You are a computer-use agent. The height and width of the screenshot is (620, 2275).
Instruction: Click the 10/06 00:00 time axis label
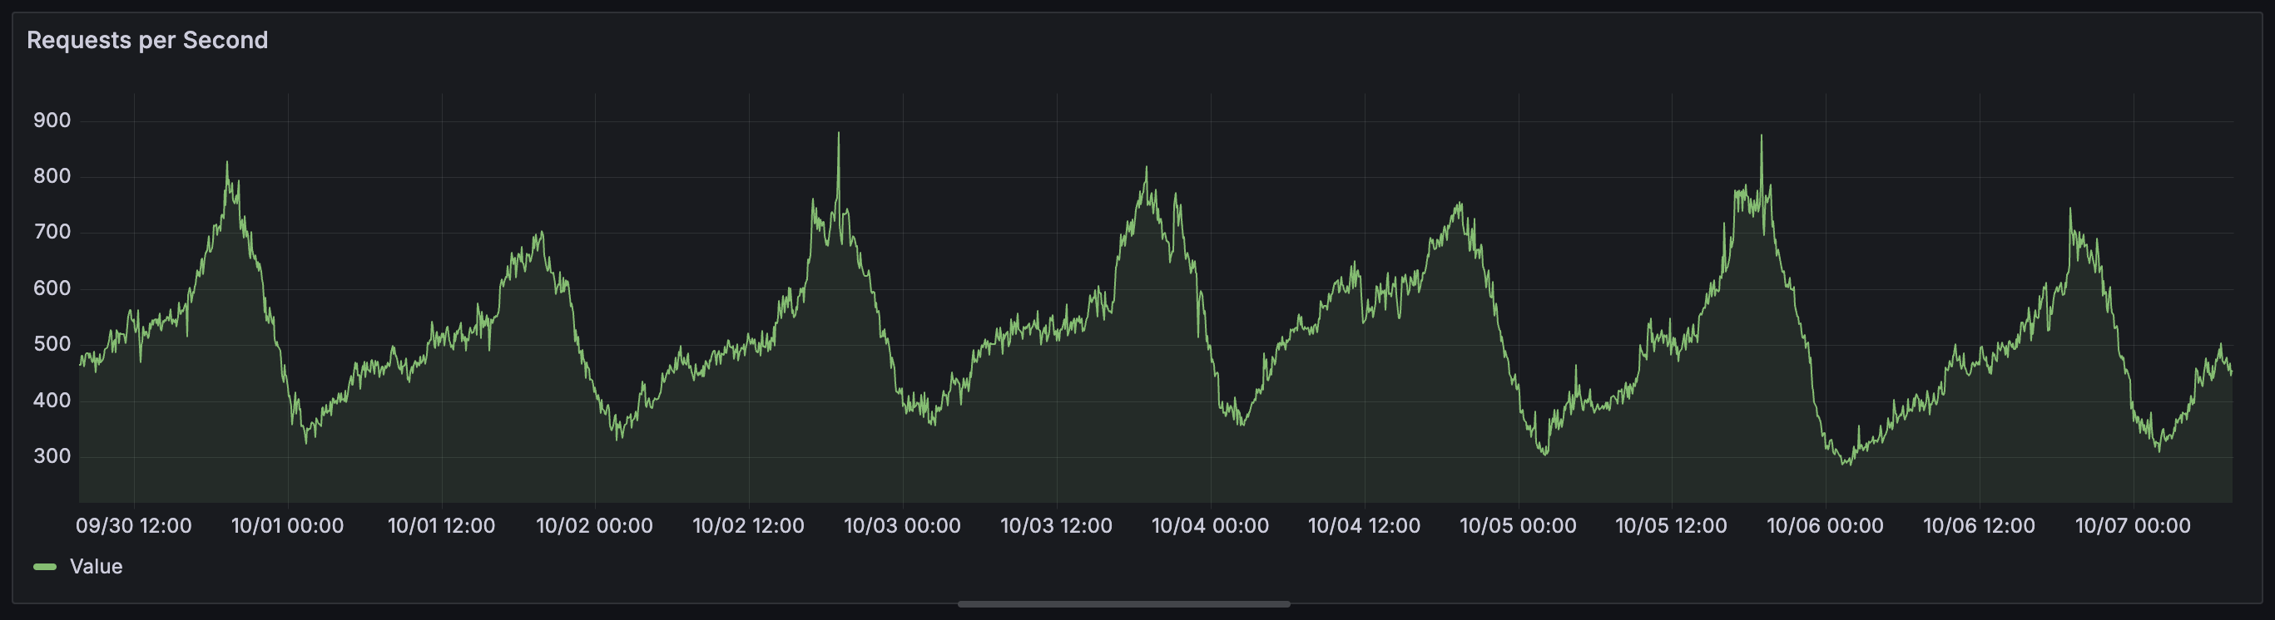click(x=1826, y=527)
